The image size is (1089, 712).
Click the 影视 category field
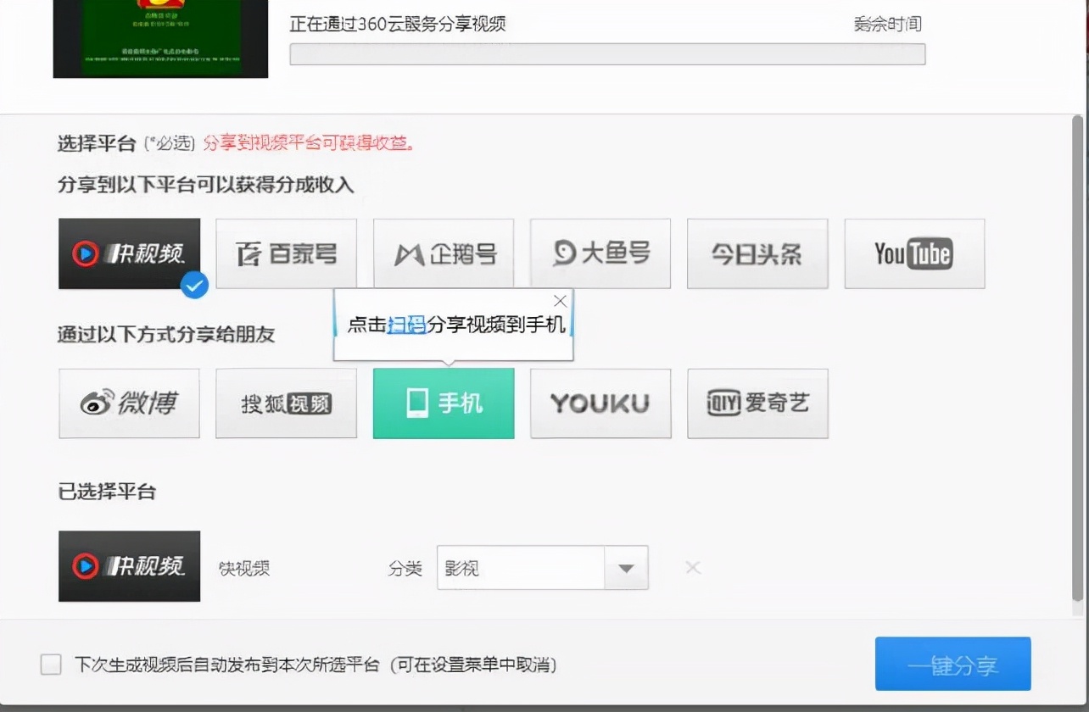point(521,568)
